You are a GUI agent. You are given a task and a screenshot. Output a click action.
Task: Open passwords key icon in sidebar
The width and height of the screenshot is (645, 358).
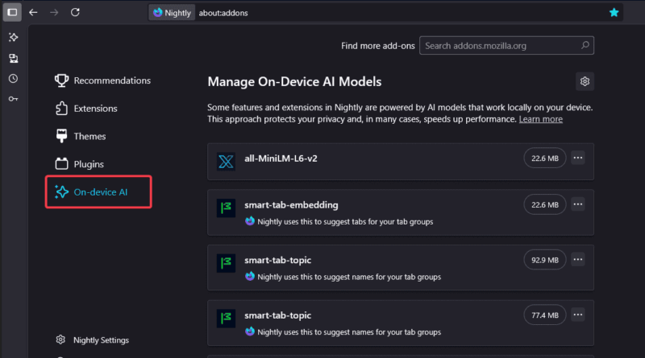13,99
